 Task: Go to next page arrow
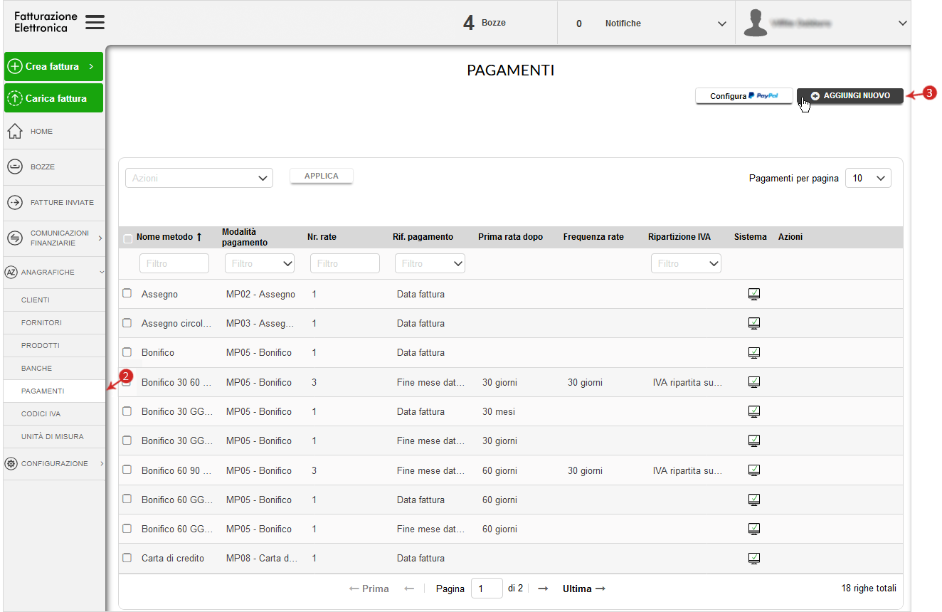click(x=543, y=589)
